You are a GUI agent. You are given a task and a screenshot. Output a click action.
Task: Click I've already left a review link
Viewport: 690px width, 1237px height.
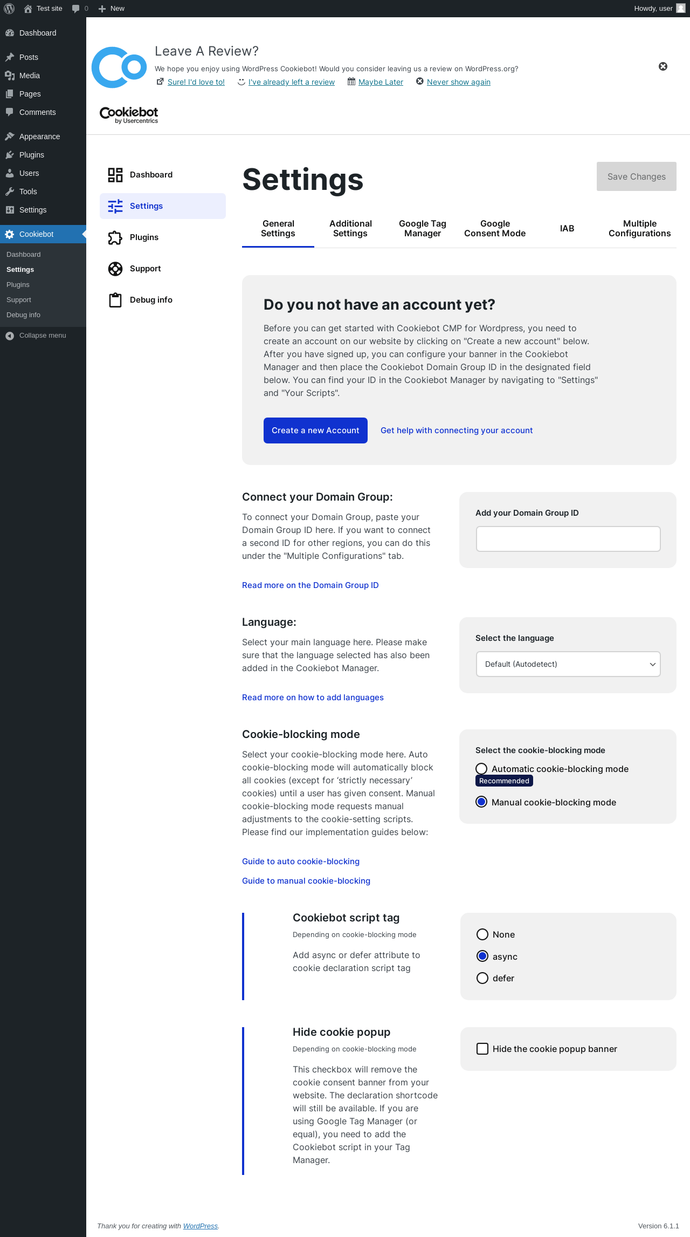292,82
